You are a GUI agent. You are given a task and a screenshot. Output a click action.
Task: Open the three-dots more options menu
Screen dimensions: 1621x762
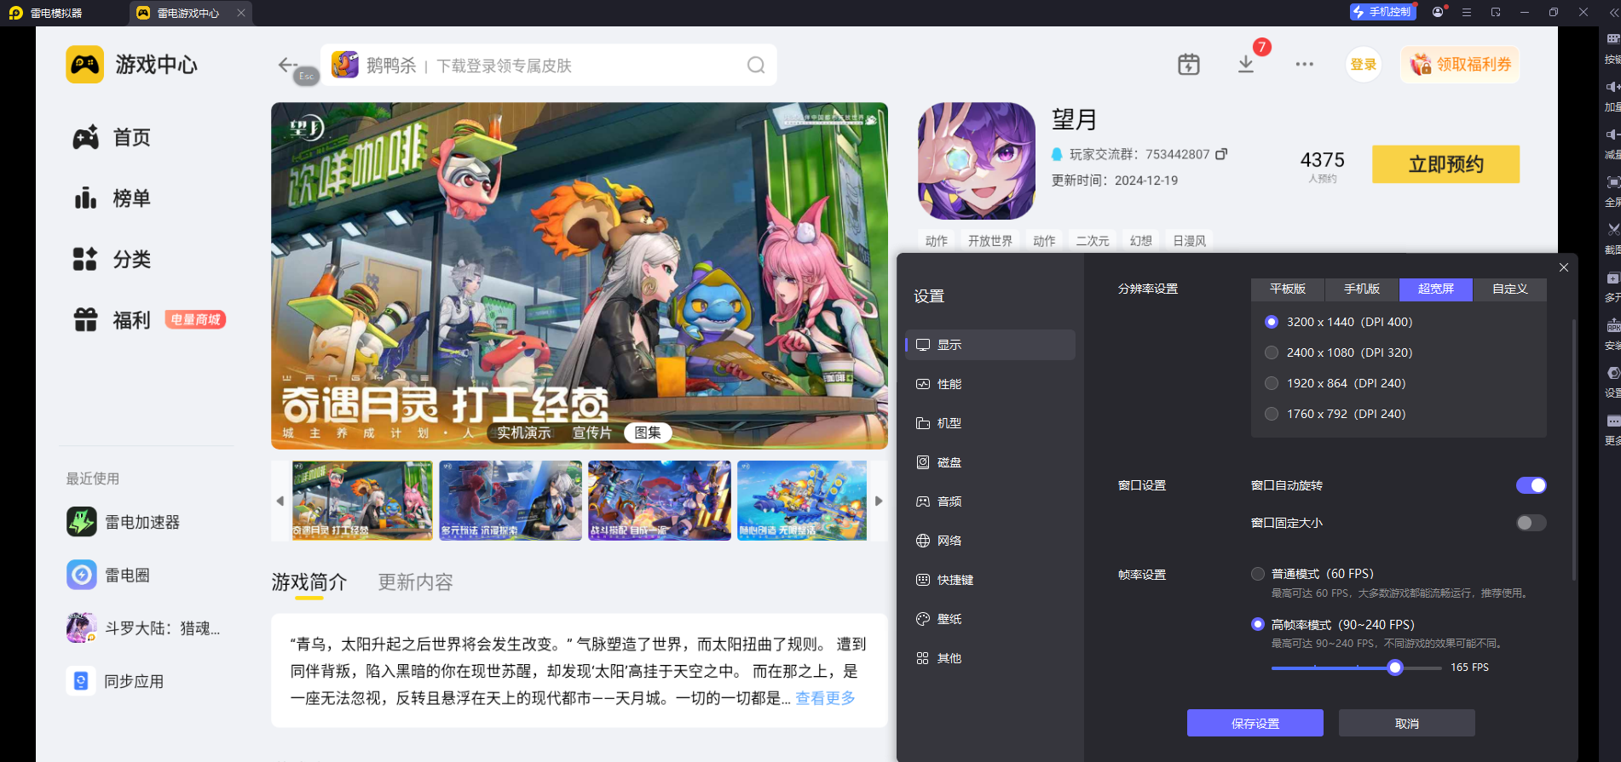(1304, 65)
